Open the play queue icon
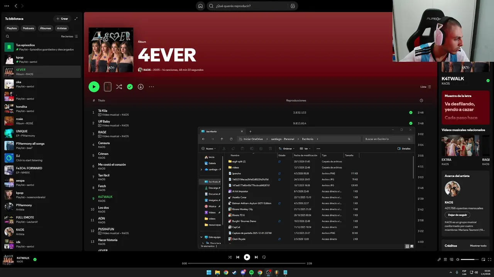 click(x=445, y=260)
